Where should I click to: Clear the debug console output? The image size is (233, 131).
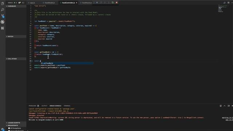click(x=221, y=106)
